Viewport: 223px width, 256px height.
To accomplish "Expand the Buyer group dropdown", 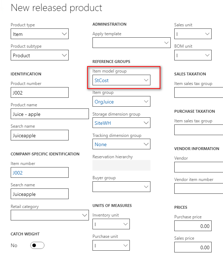I will (146, 187).
